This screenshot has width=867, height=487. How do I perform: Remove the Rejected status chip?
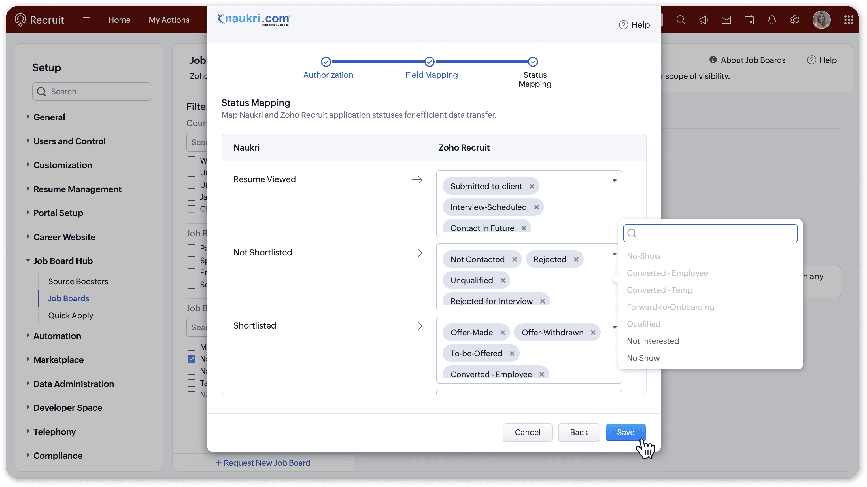point(576,259)
